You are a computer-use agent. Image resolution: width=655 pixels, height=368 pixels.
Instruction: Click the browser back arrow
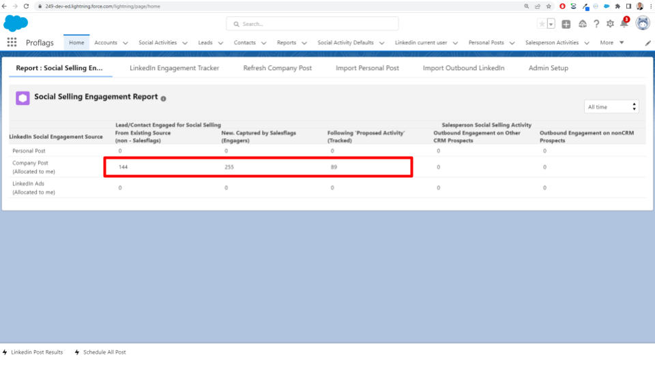[x=5, y=6]
